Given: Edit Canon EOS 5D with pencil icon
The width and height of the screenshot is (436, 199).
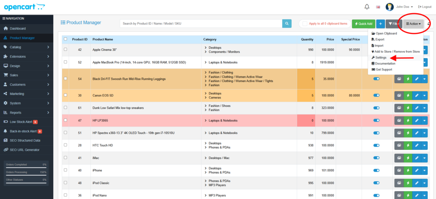Looking at the screenshot, I should [x=417, y=95].
